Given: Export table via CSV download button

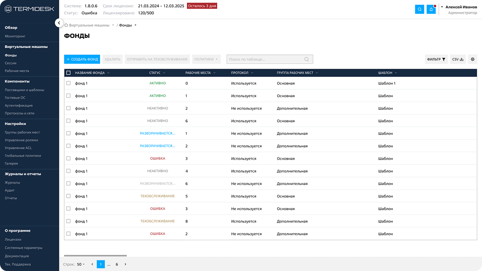Looking at the screenshot, I should [x=458, y=59].
